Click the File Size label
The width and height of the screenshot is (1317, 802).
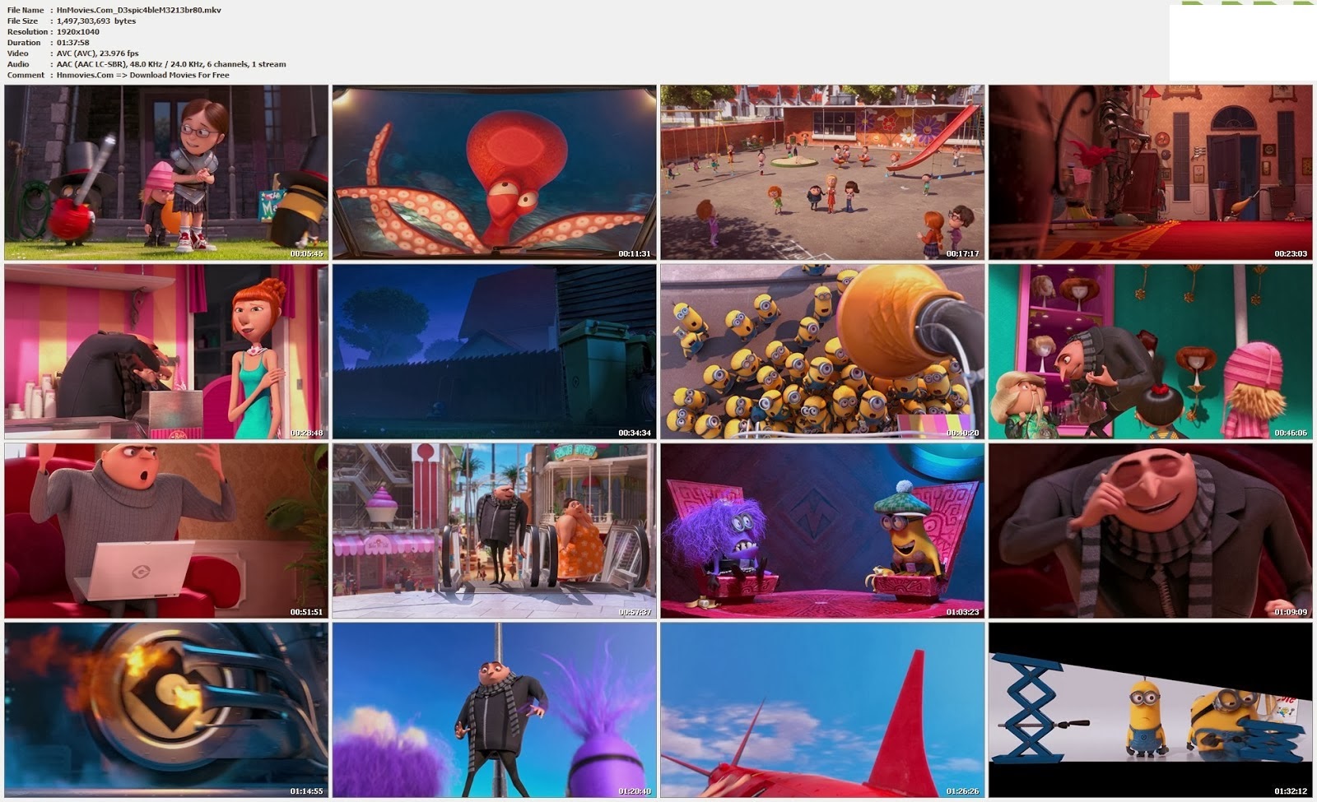pyautogui.click(x=23, y=21)
